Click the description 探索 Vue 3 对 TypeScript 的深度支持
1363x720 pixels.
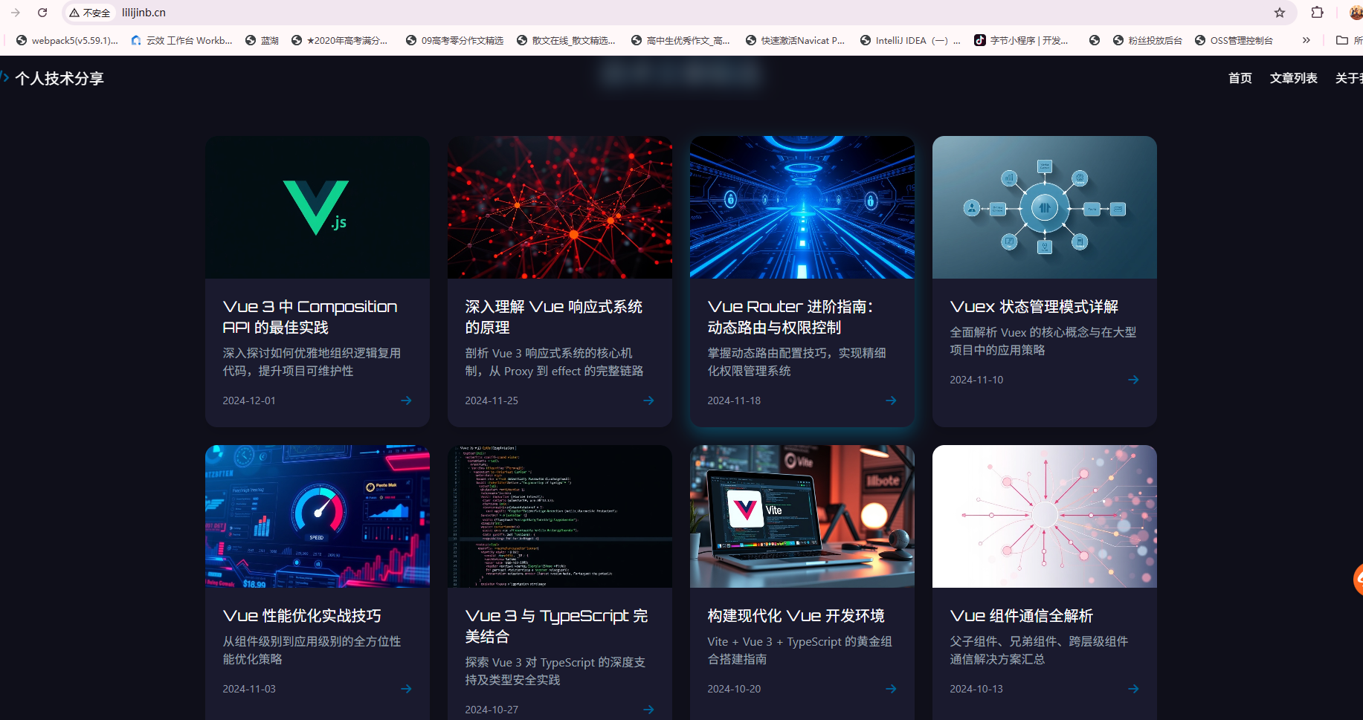tap(555, 671)
